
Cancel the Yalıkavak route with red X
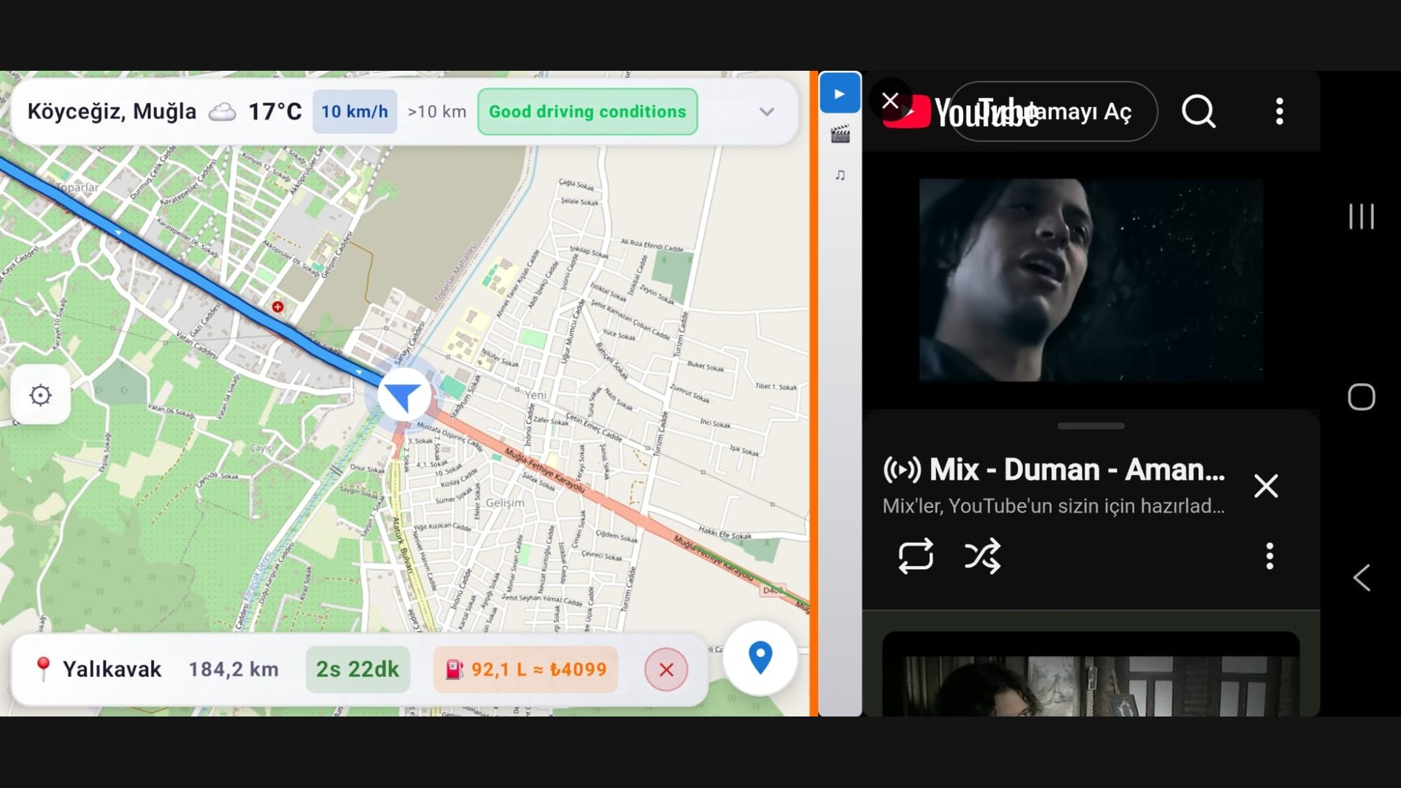[x=665, y=669]
